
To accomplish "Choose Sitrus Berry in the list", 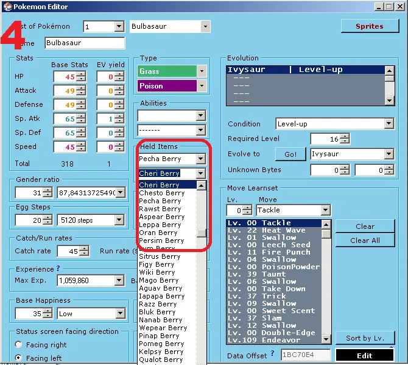I will tap(167, 256).
